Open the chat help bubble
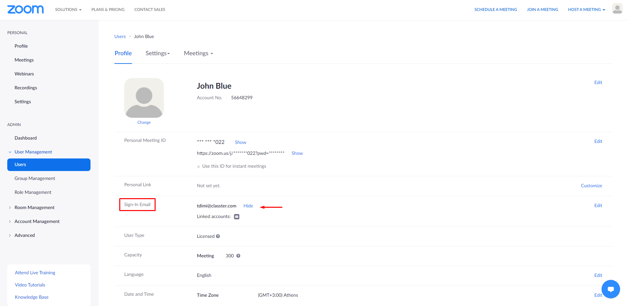The width and height of the screenshot is (627, 306). pyautogui.click(x=610, y=289)
